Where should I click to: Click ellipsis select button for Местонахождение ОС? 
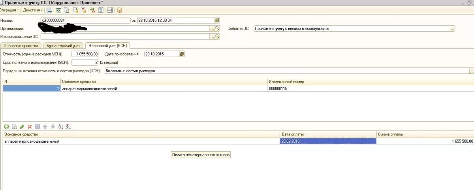[212, 36]
